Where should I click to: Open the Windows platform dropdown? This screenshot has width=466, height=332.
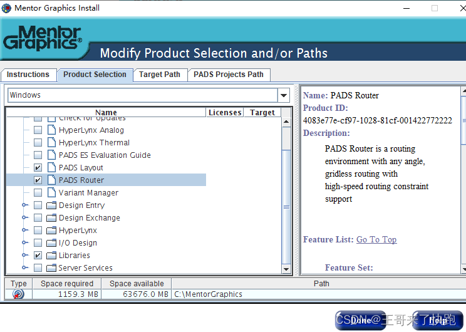tap(284, 95)
